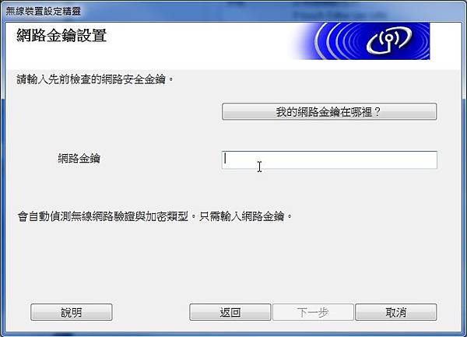467x337 pixels.
Task: Click the wireless antenna logo icon
Action: point(389,40)
